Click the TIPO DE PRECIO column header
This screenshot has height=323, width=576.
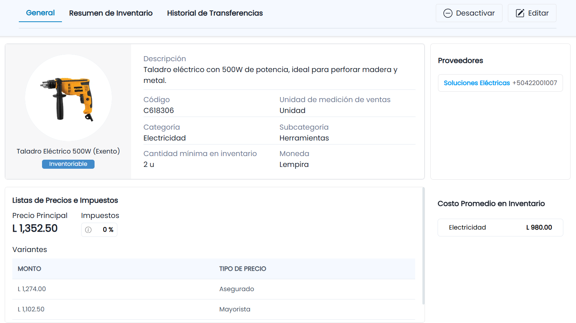[243, 269]
